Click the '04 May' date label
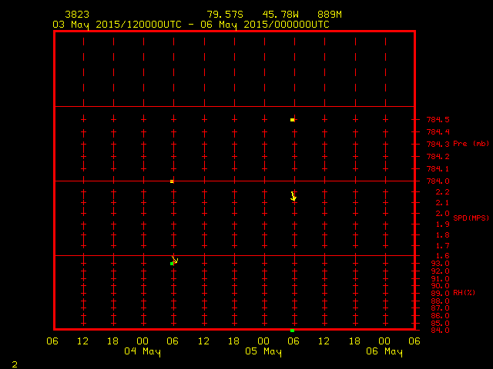The image size is (493, 369). click(142, 352)
